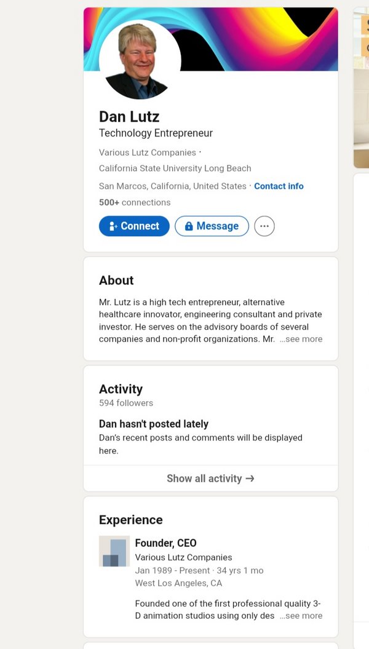This screenshot has width=369, height=649.
Task: Click the person-plus icon on Connect button
Action: click(x=113, y=226)
